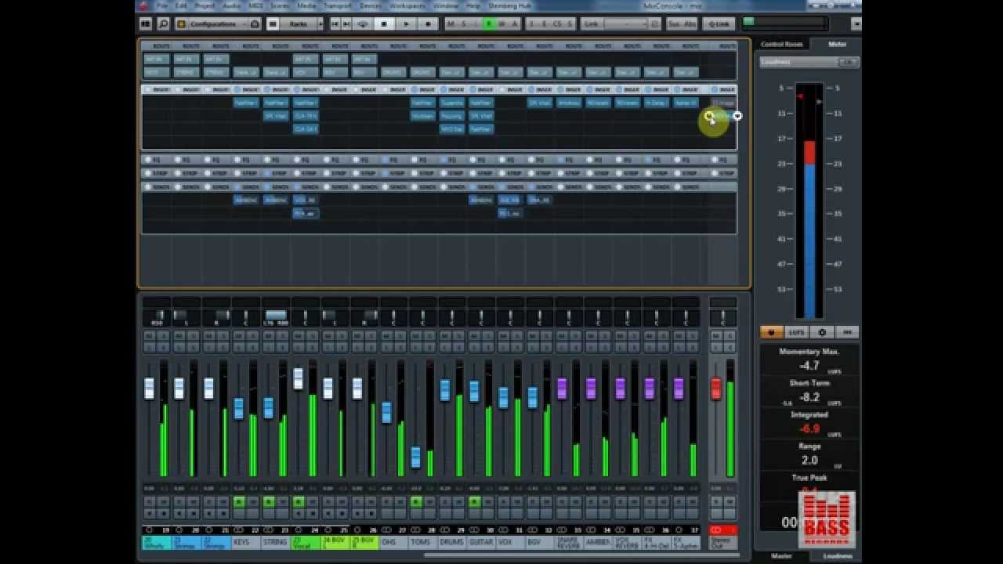Click the transport record button
This screenshot has width=1003, height=564.
pyautogui.click(x=428, y=24)
